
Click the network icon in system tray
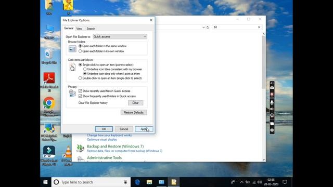[x=254, y=182]
